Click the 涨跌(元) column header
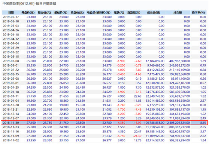The height and width of the screenshot is (144, 209). [x=119, y=12]
